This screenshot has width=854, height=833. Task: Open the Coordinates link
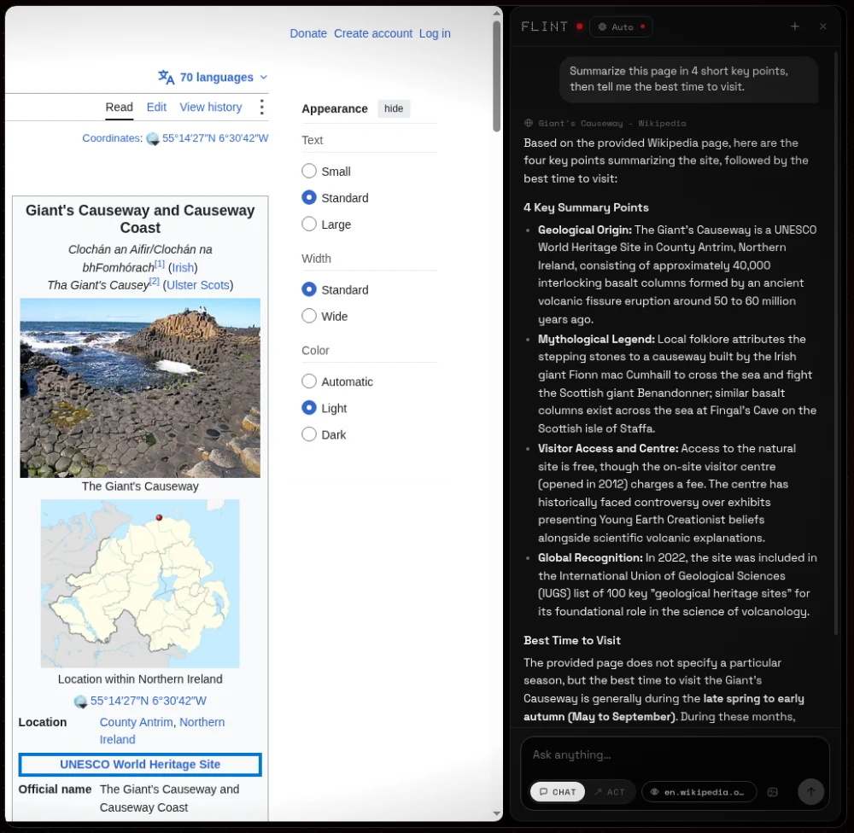click(112, 138)
